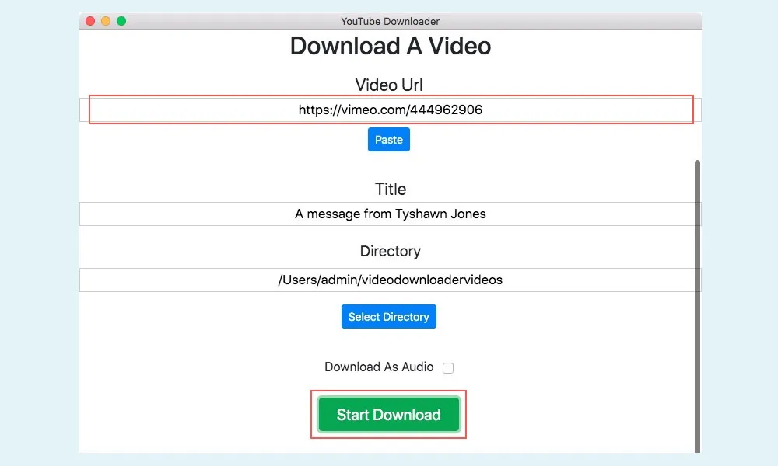
Task: Click the Download As Audio label text
Action: tap(379, 367)
